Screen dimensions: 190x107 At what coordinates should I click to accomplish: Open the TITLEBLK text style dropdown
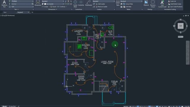23,1
